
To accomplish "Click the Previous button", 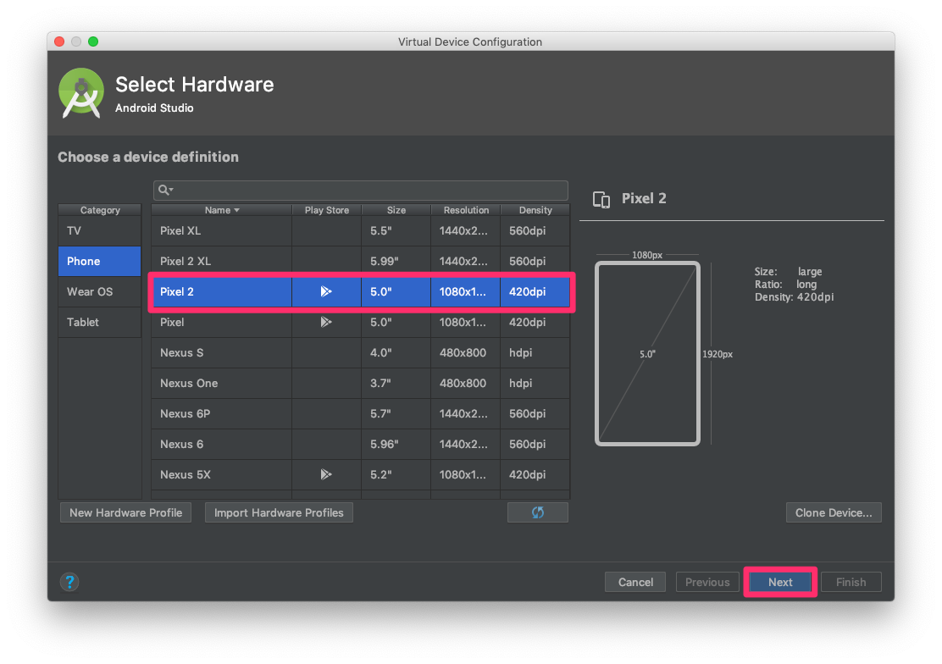I will (707, 582).
